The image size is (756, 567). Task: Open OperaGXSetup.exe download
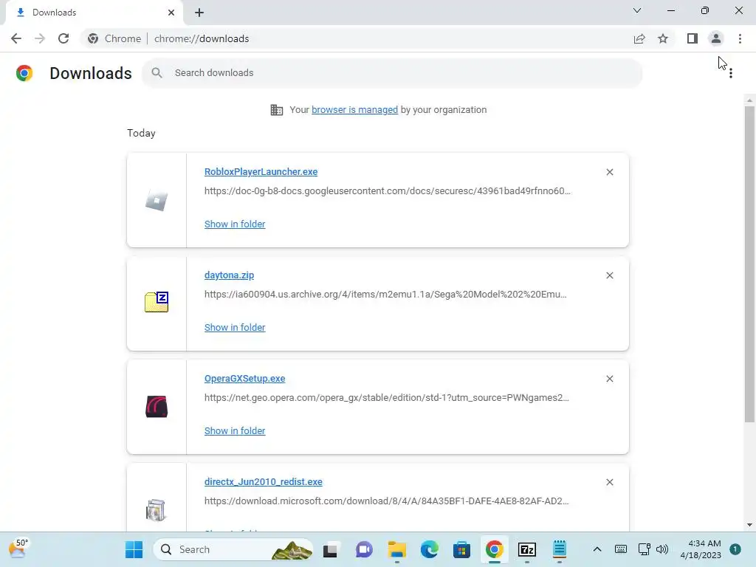tap(245, 379)
